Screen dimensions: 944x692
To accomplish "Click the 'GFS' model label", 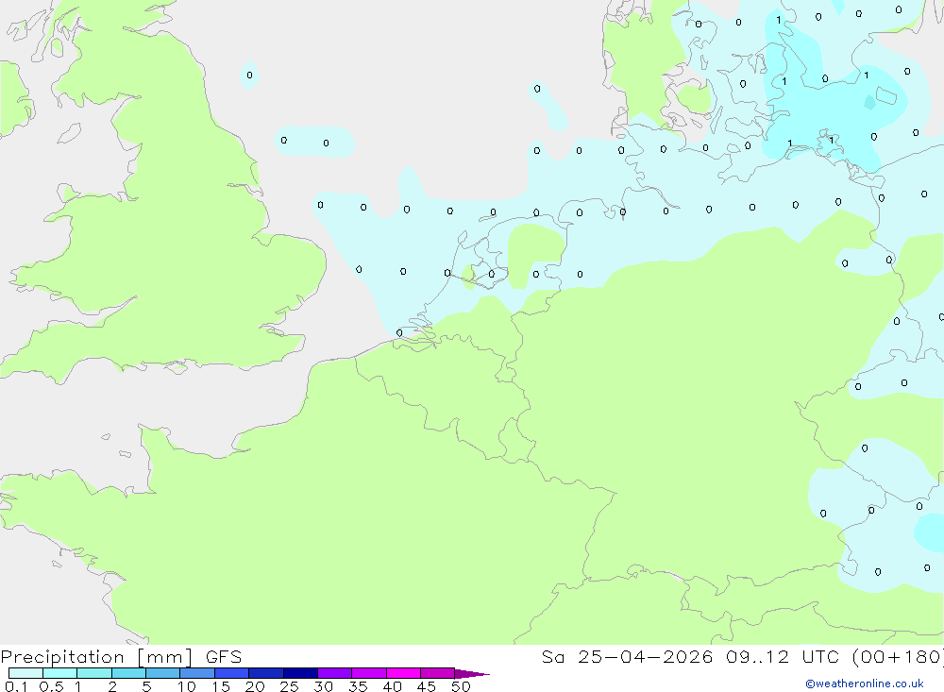I will (224, 657).
